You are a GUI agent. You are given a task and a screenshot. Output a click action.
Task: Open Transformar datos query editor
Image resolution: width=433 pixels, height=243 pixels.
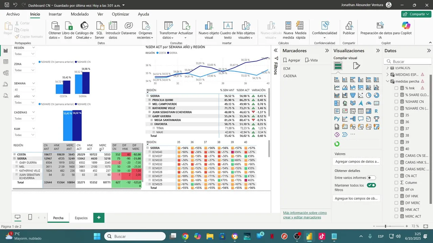tap(168, 30)
